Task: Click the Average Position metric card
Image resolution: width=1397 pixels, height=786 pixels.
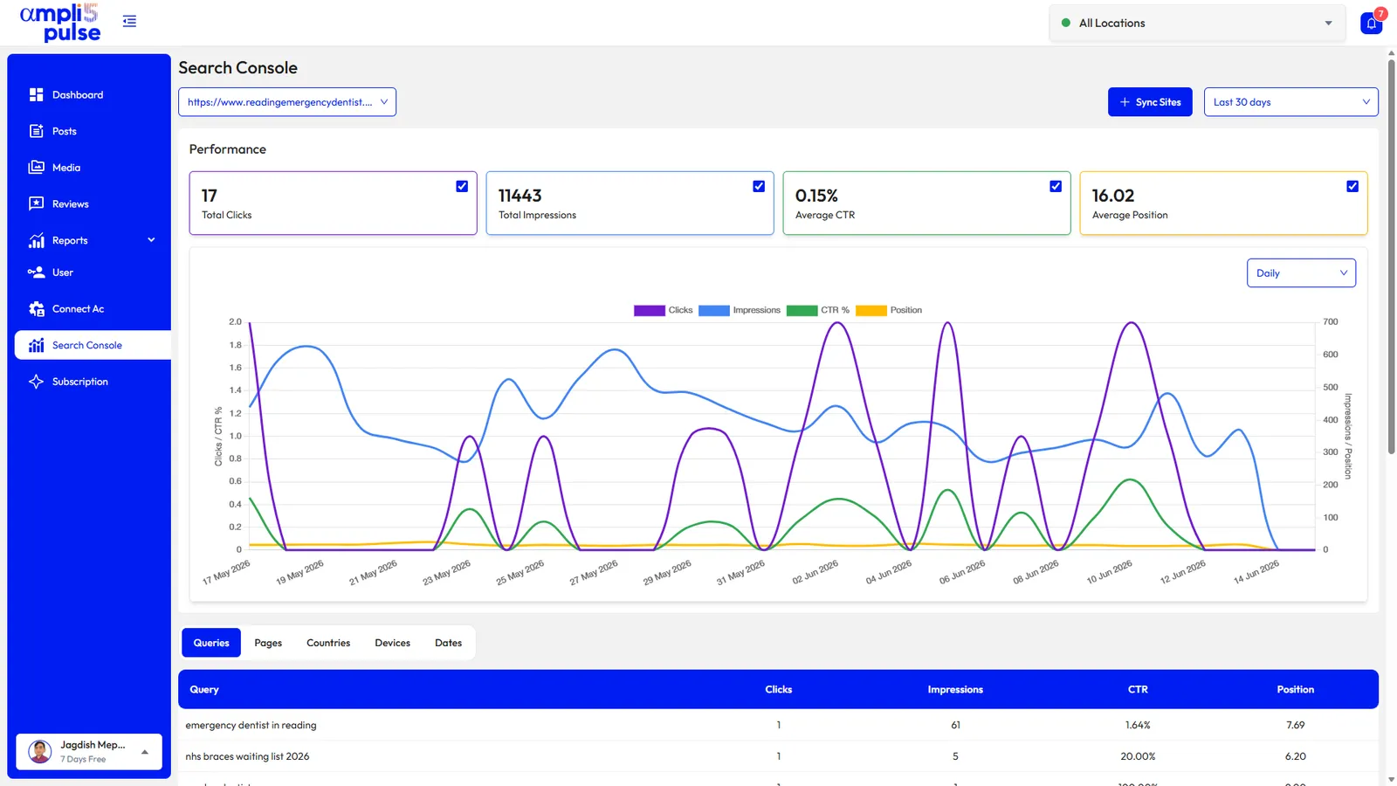Action: point(1223,203)
